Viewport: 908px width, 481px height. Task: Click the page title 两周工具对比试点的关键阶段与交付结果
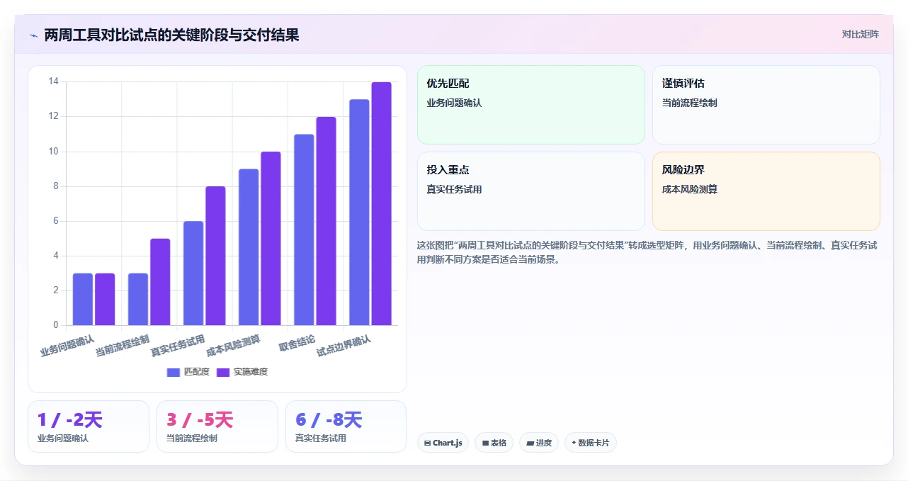(x=171, y=35)
